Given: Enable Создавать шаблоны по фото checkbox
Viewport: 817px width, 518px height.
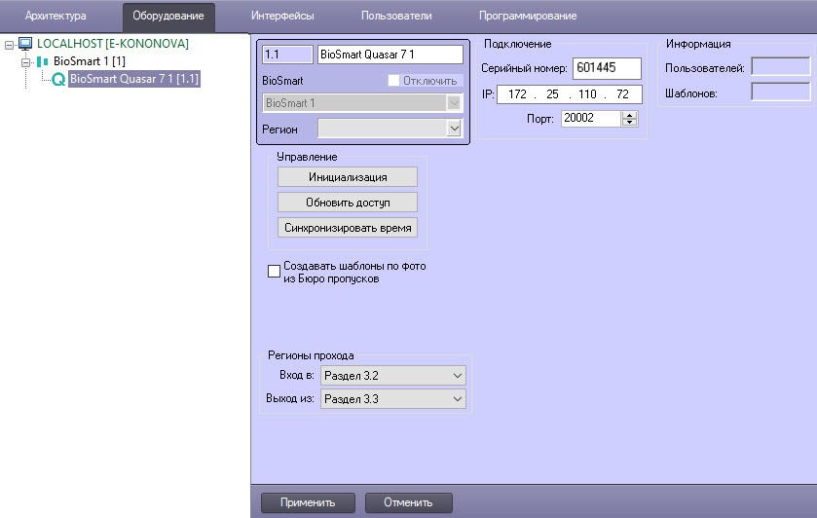Looking at the screenshot, I should point(274,271).
